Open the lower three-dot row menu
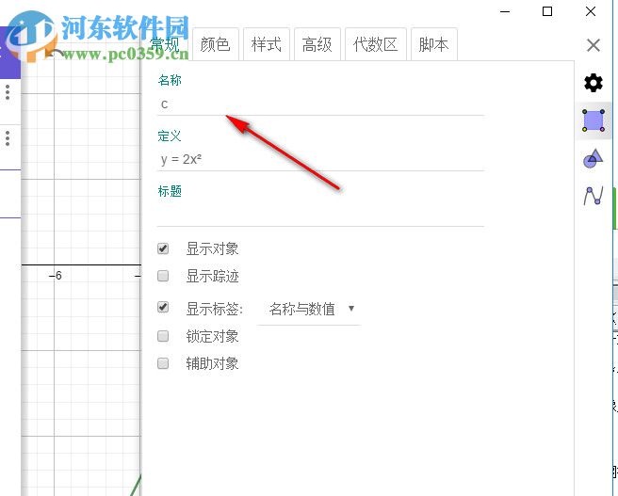Screen dimensions: 618x496 (x=8, y=138)
